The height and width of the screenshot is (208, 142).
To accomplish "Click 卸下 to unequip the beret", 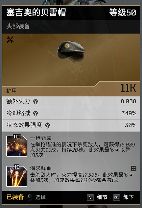I will [128, 197].
